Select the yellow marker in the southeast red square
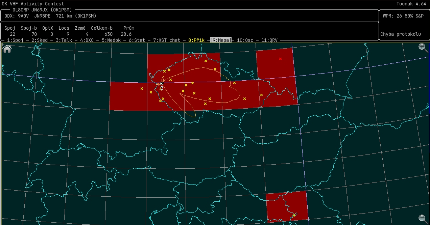 pos(294,215)
